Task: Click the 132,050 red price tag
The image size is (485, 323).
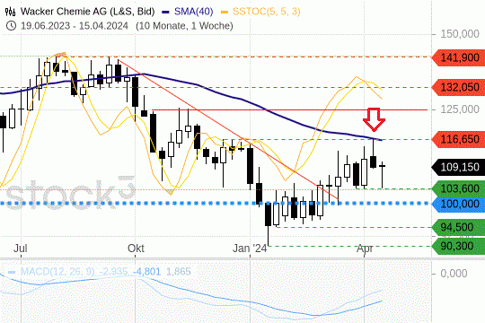Action: point(458,87)
